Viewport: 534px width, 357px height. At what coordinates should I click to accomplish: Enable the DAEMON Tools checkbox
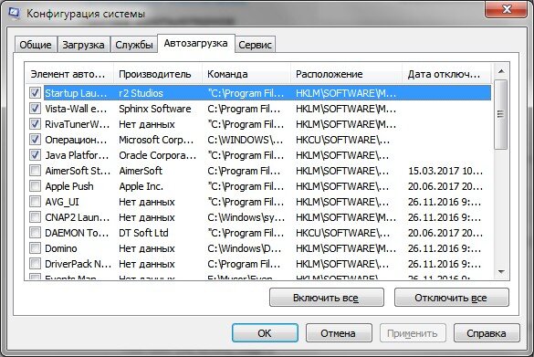coord(35,233)
